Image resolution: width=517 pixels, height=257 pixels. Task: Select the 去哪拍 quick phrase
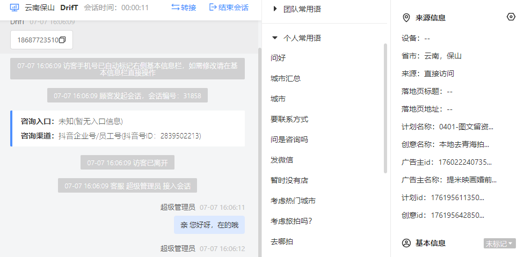click(281, 242)
